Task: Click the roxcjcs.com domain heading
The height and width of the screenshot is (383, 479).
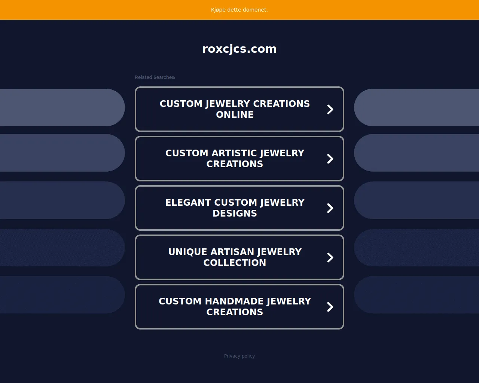Action: (239, 49)
